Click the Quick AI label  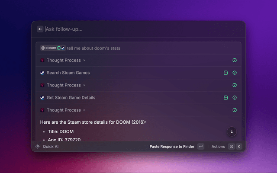click(x=51, y=147)
